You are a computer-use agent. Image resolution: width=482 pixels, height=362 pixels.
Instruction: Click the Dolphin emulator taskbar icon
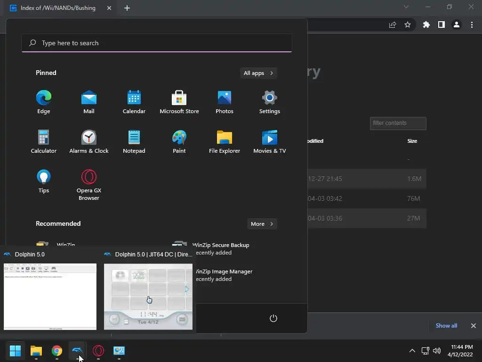[x=78, y=351]
